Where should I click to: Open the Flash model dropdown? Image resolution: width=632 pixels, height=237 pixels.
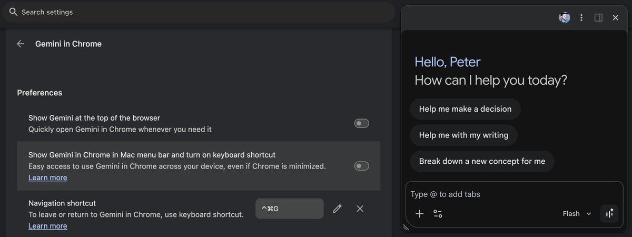(x=577, y=213)
